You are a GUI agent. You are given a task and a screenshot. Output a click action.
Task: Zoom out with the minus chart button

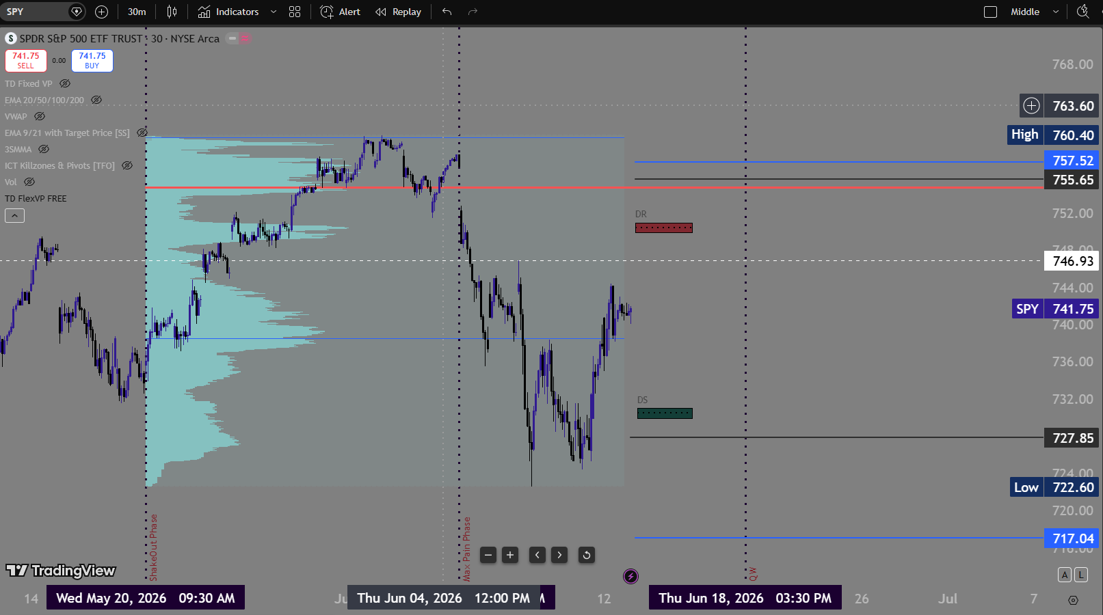[x=488, y=555]
